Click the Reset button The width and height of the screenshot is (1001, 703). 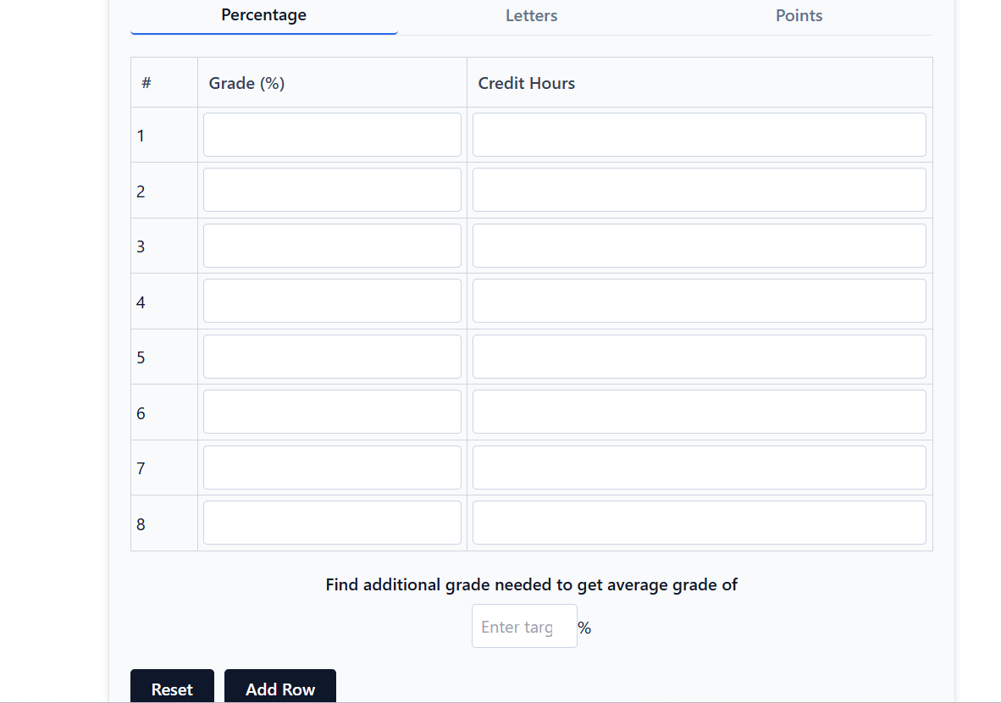coord(172,687)
